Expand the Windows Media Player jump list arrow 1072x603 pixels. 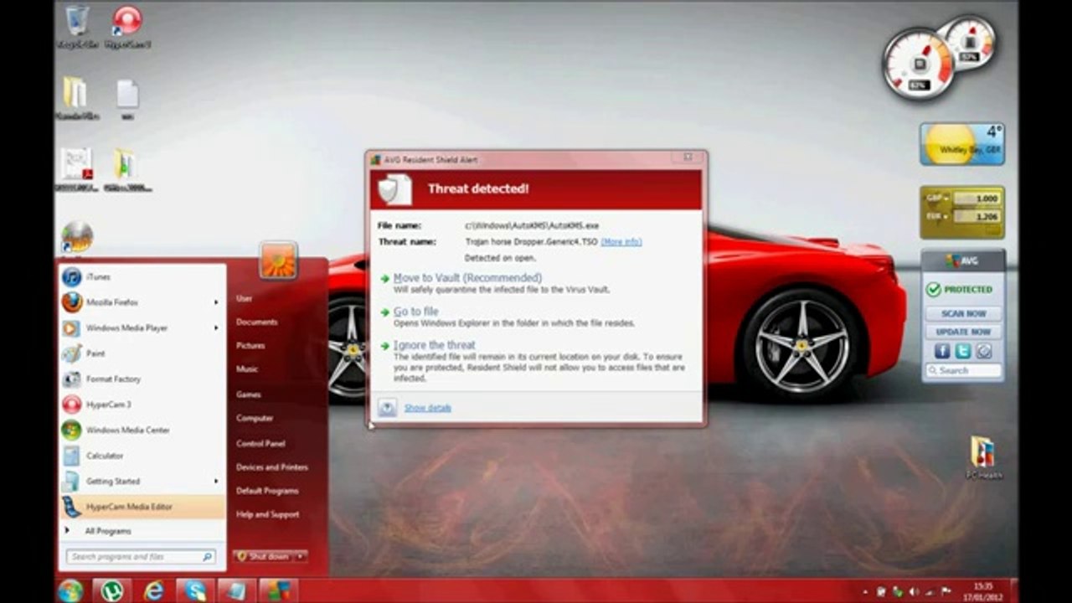click(216, 328)
